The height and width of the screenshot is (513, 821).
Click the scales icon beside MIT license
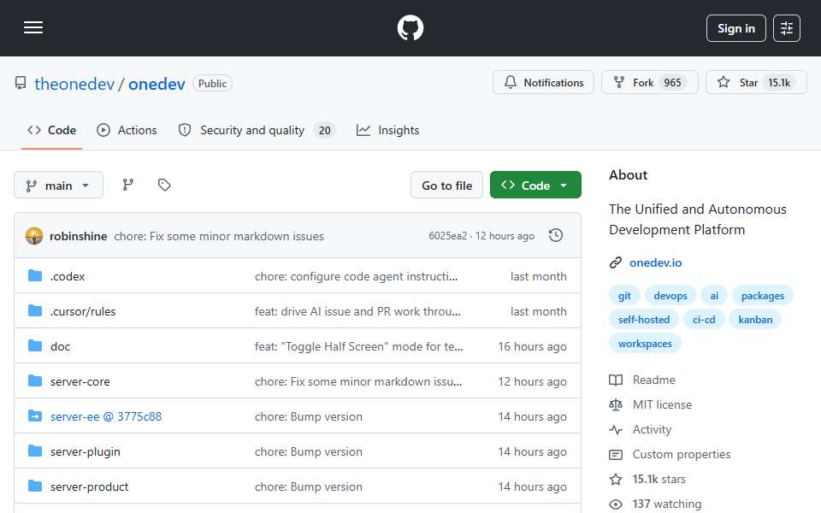(616, 404)
